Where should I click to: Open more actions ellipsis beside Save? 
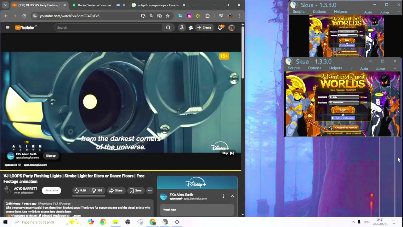point(150,190)
